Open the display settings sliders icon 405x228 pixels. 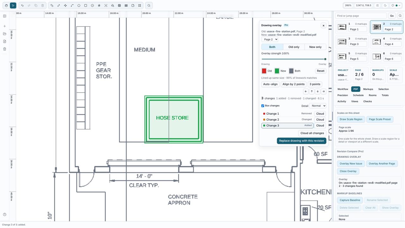[377, 5]
